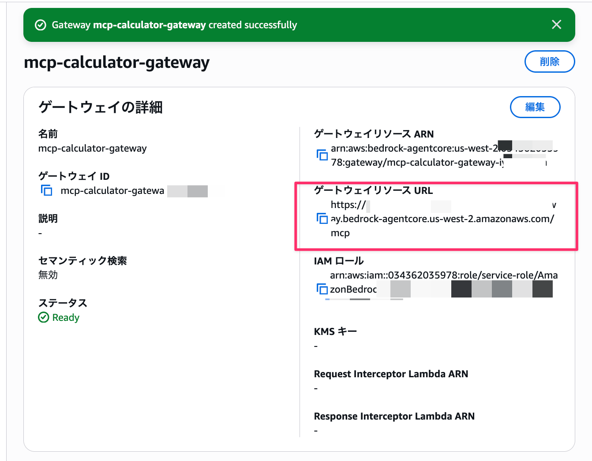Click the Request Interceptor Lambda ARN label
The image size is (592, 461).
[391, 374]
